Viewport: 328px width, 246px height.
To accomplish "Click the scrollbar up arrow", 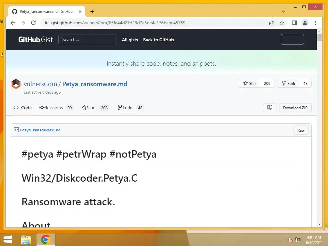I will coord(319,32).
